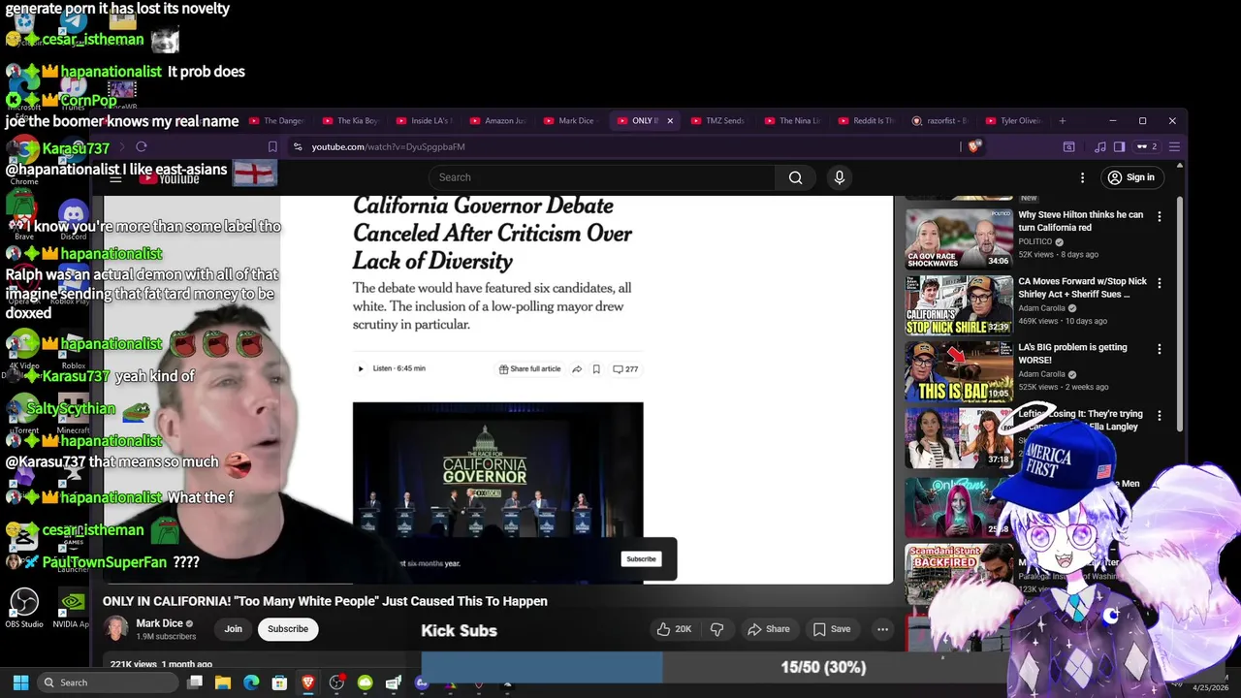Reload the page in the Brave toolbar
The width and height of the screenshot is (1241, 698).
pyautogui.click(x=142, y=146)
